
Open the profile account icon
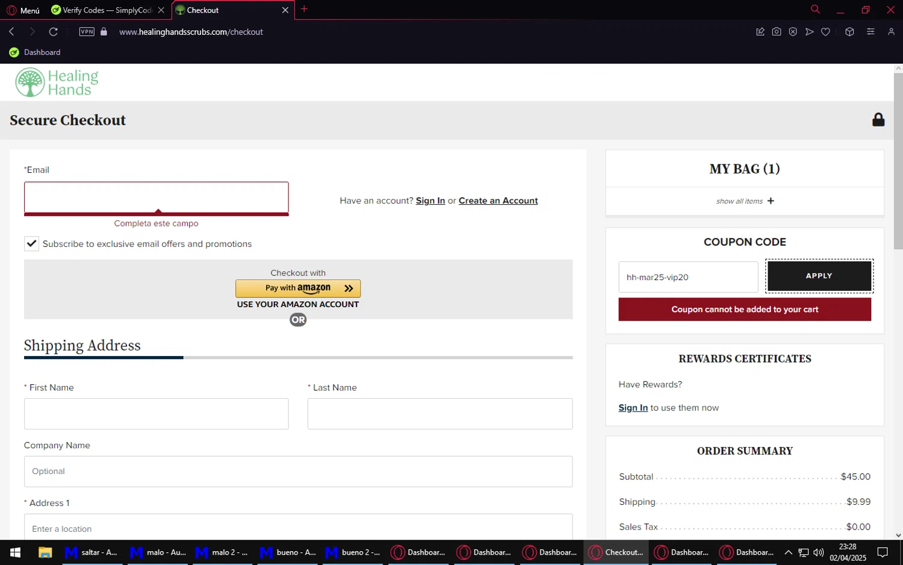(x=891, y=32)
